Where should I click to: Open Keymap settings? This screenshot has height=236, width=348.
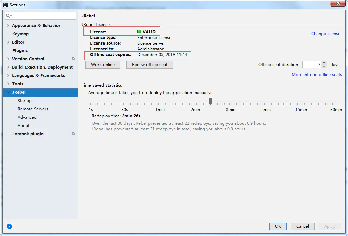click(x=20, y=34)
